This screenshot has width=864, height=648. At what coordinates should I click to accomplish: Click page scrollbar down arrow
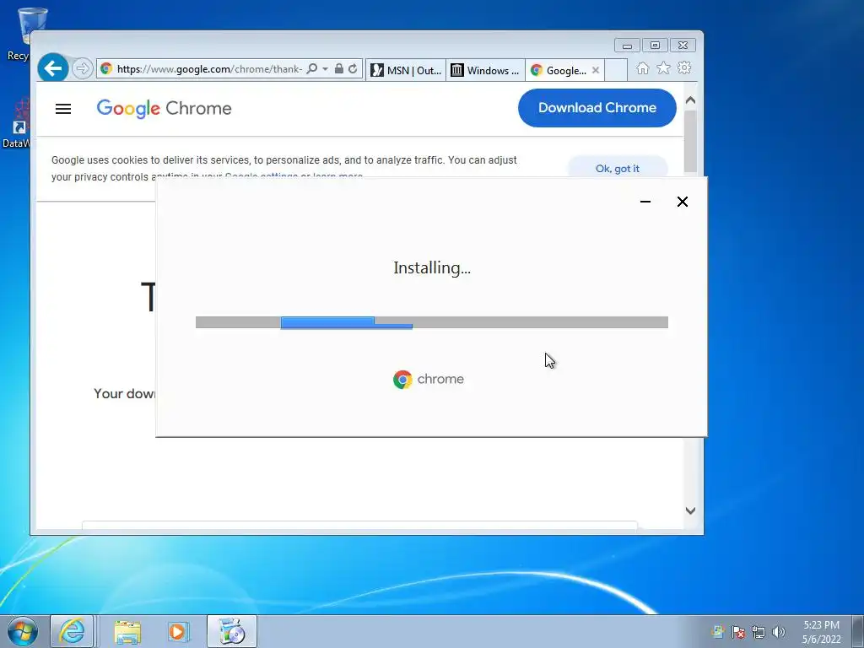[690, 510]
